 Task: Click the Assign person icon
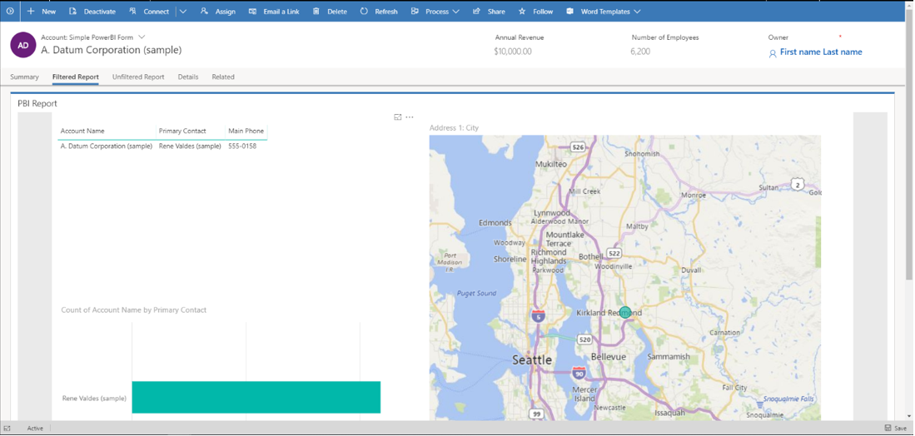pyautogui.click(x=204, y=11)
